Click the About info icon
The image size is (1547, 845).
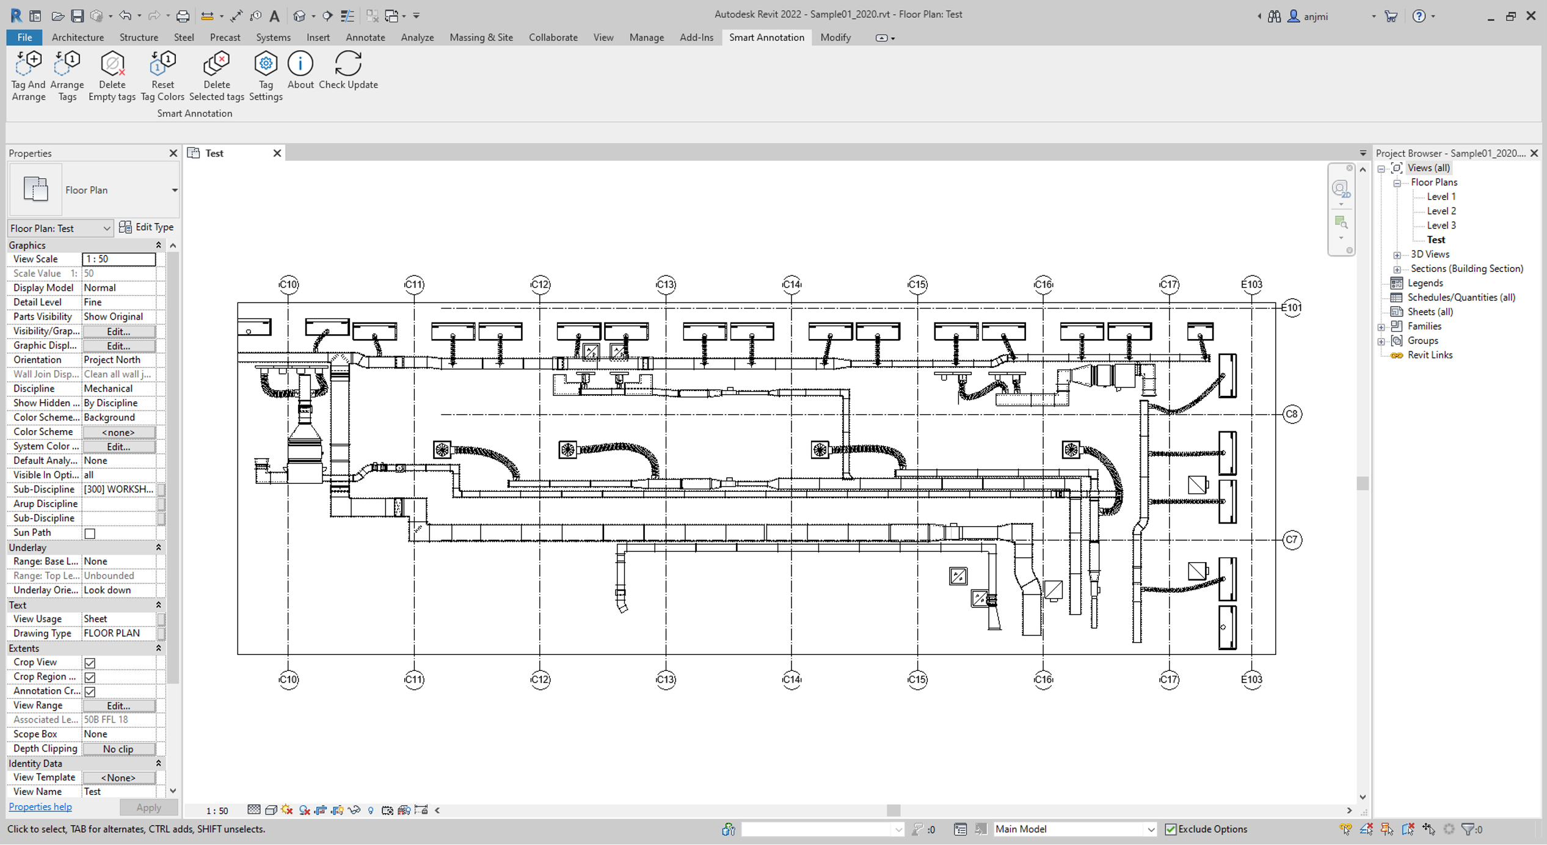[x=300, y=64]
